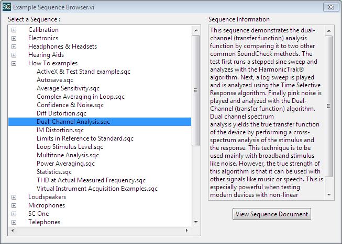
Task: Click the SC One category label
Action: point(39,214)
